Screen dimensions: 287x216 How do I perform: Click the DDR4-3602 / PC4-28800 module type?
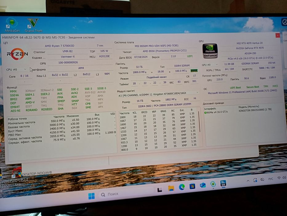tap(164, 105)
